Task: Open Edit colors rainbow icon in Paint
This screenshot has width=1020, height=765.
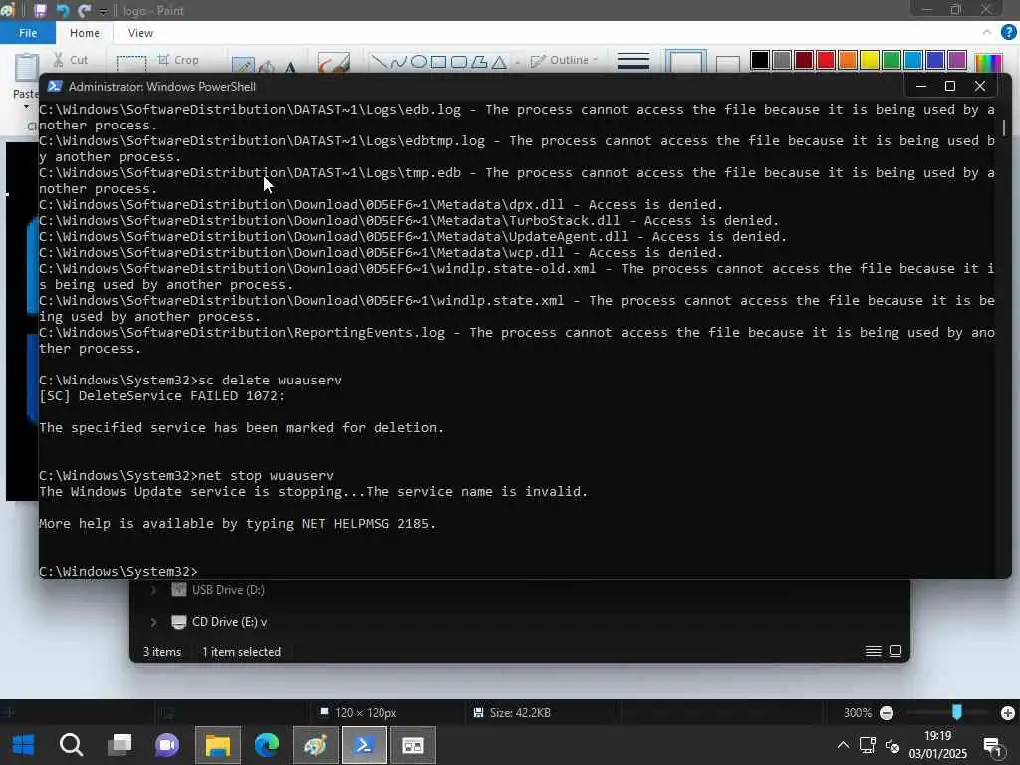Action: [988, 62]
